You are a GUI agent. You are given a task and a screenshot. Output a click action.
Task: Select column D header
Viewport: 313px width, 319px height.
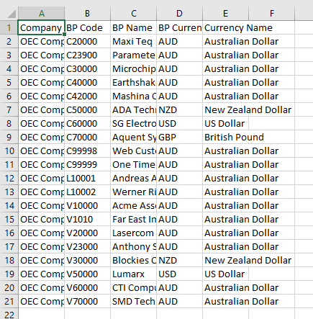click(179, 14)
